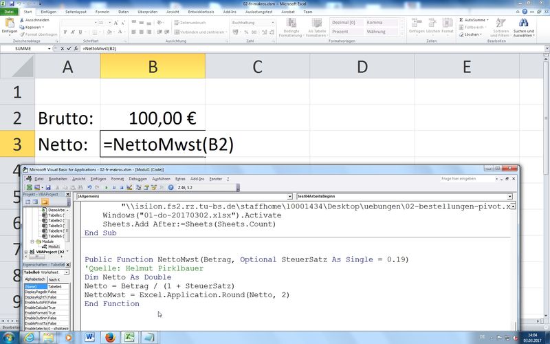This screenshot has height=344, width=550.
Task: Expand the Excel formula bar with the arrow
Action: pyautogui.click(x=547, y=49)
